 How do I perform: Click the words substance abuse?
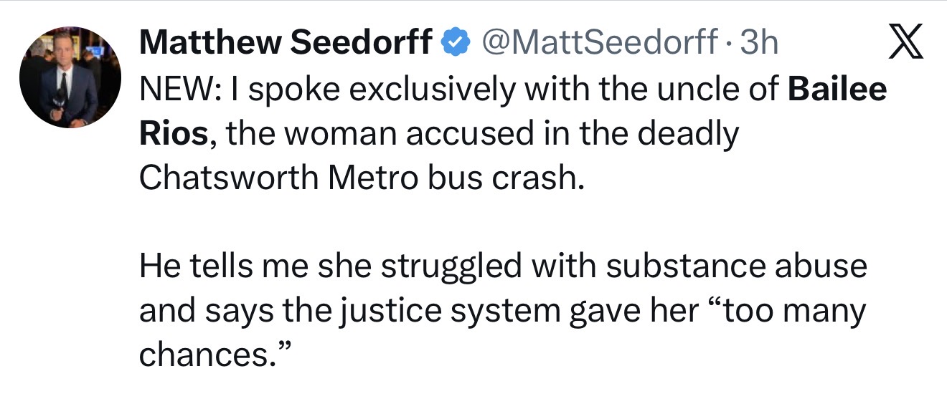pyautogui.click(x=736, y=266)
